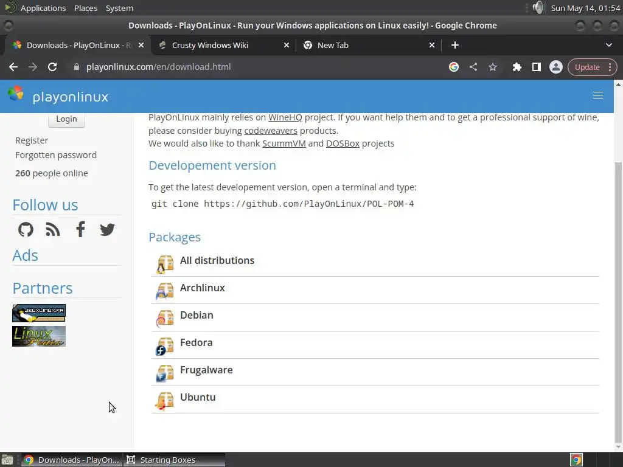Open the hamburger menu on site header

click(x=597, y=95)
